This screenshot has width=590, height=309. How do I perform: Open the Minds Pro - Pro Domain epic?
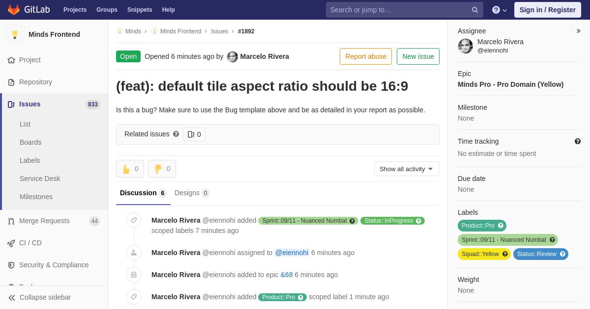[x=510, y=84]
